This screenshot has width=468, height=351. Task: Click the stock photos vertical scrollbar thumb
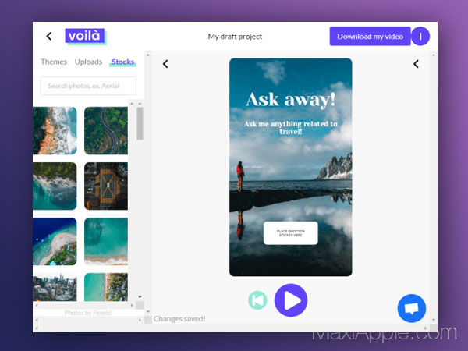[140, 123]
